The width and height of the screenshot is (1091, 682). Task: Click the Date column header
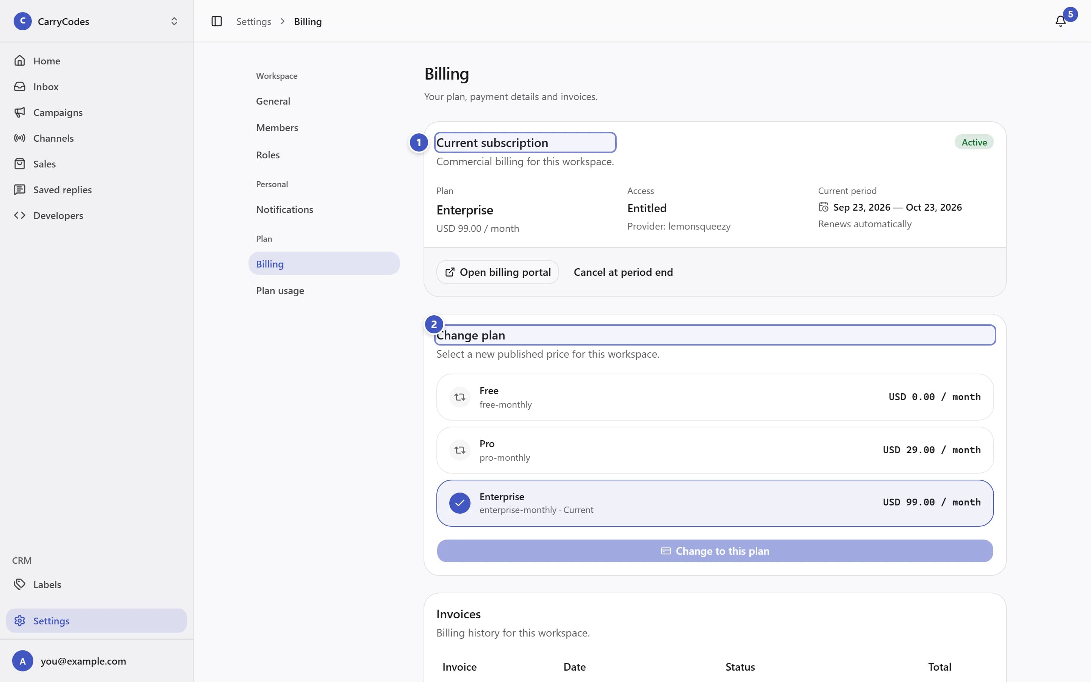[574, 667]
